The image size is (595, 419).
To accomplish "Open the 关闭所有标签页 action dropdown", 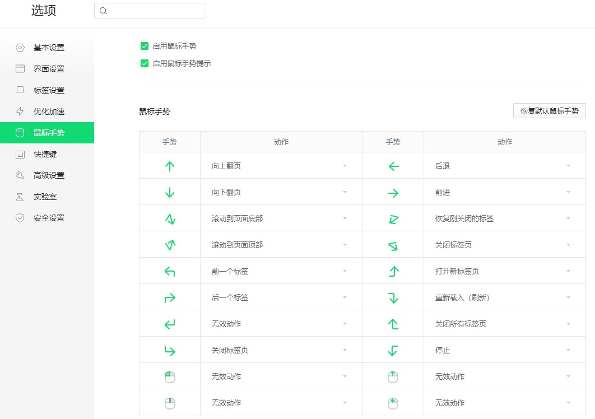I will click(504, 324).
